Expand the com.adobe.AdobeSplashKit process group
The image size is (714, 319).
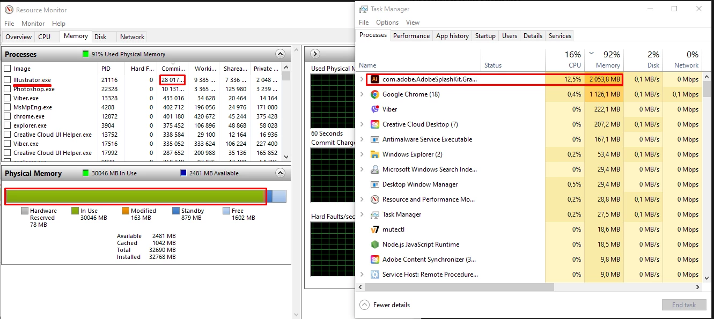(362, 79)
